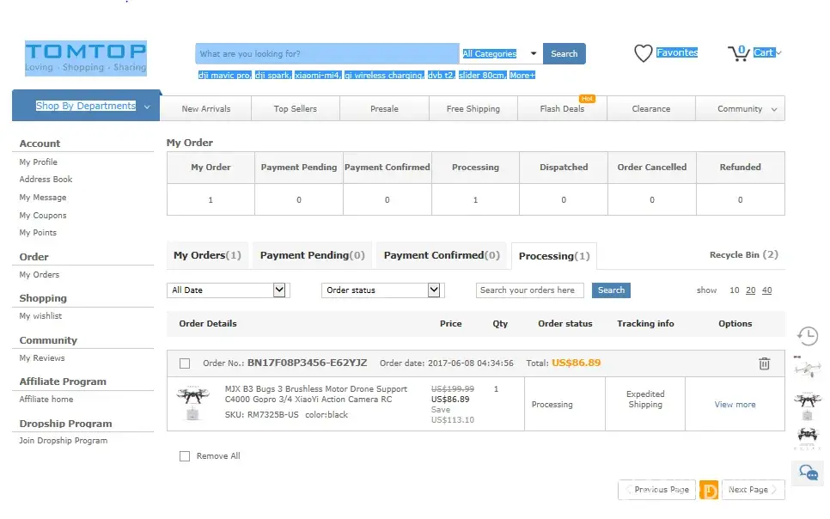Click the orange page 1 indicator
The height and width of the screenshot is (519, 830).
pyautogui.click(x=709, y=490)
